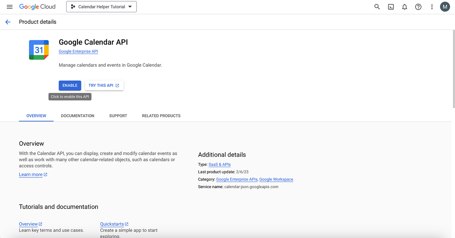Open the SaaS & APIs type link

click(x=220, y=164)
